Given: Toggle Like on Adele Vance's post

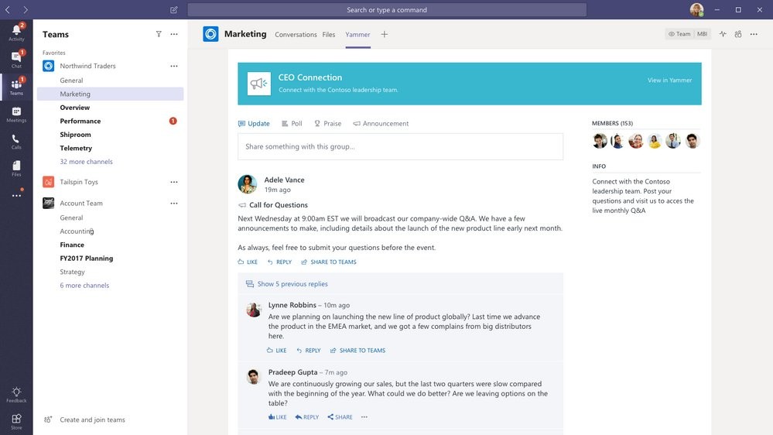Looking at the screenshot, I should tap(248, 262).
